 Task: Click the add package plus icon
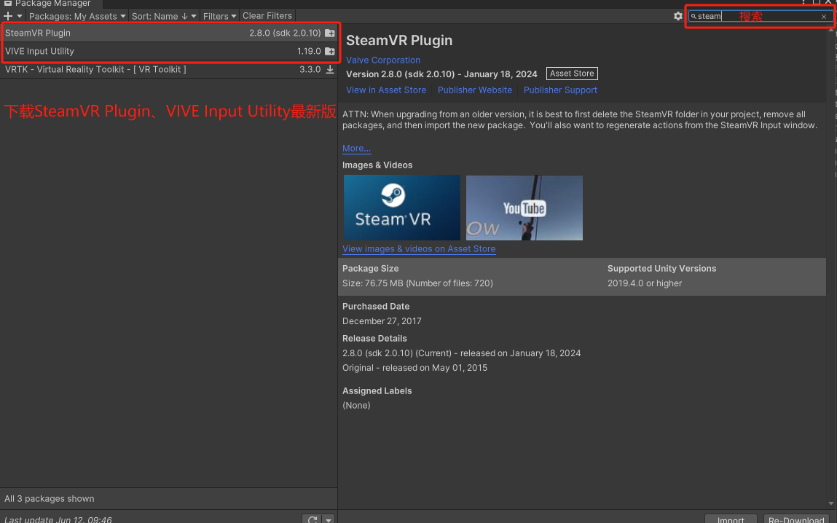click(9, 16)
